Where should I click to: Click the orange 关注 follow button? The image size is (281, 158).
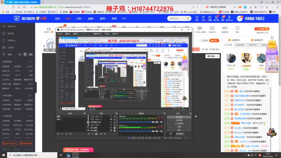coord(214,40)
